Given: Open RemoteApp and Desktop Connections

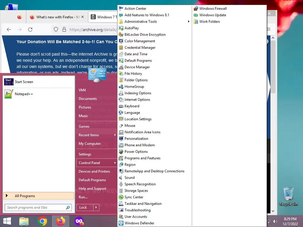Looking at the screenshot, I should [154, 171].
